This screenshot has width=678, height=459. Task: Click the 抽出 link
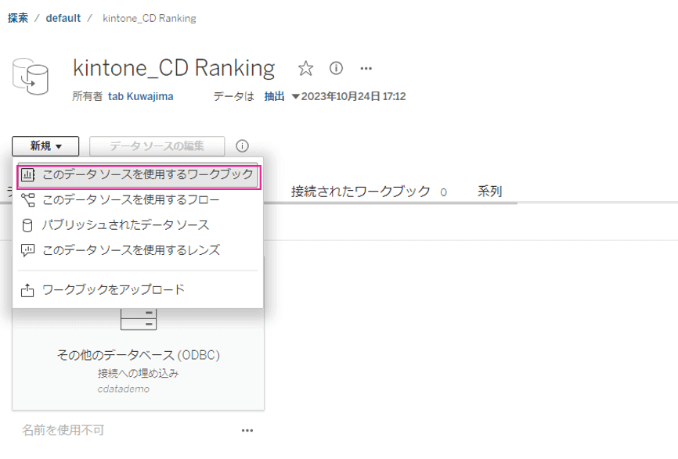coord(275,96)
